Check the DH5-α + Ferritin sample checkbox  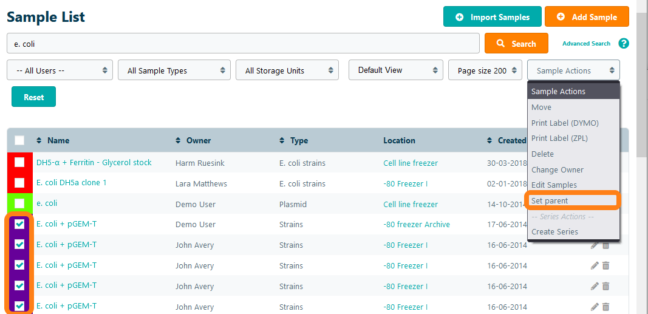click(19, 162)
